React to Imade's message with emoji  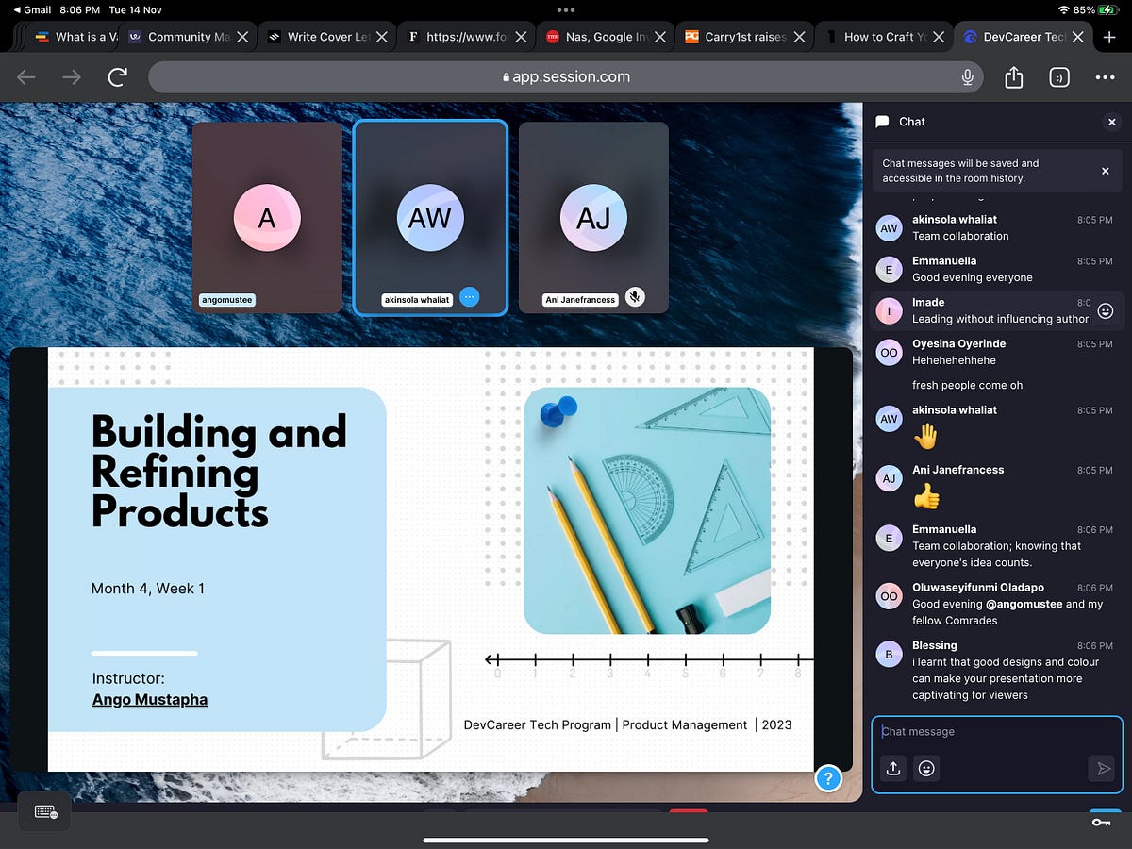pos(1107,310)
